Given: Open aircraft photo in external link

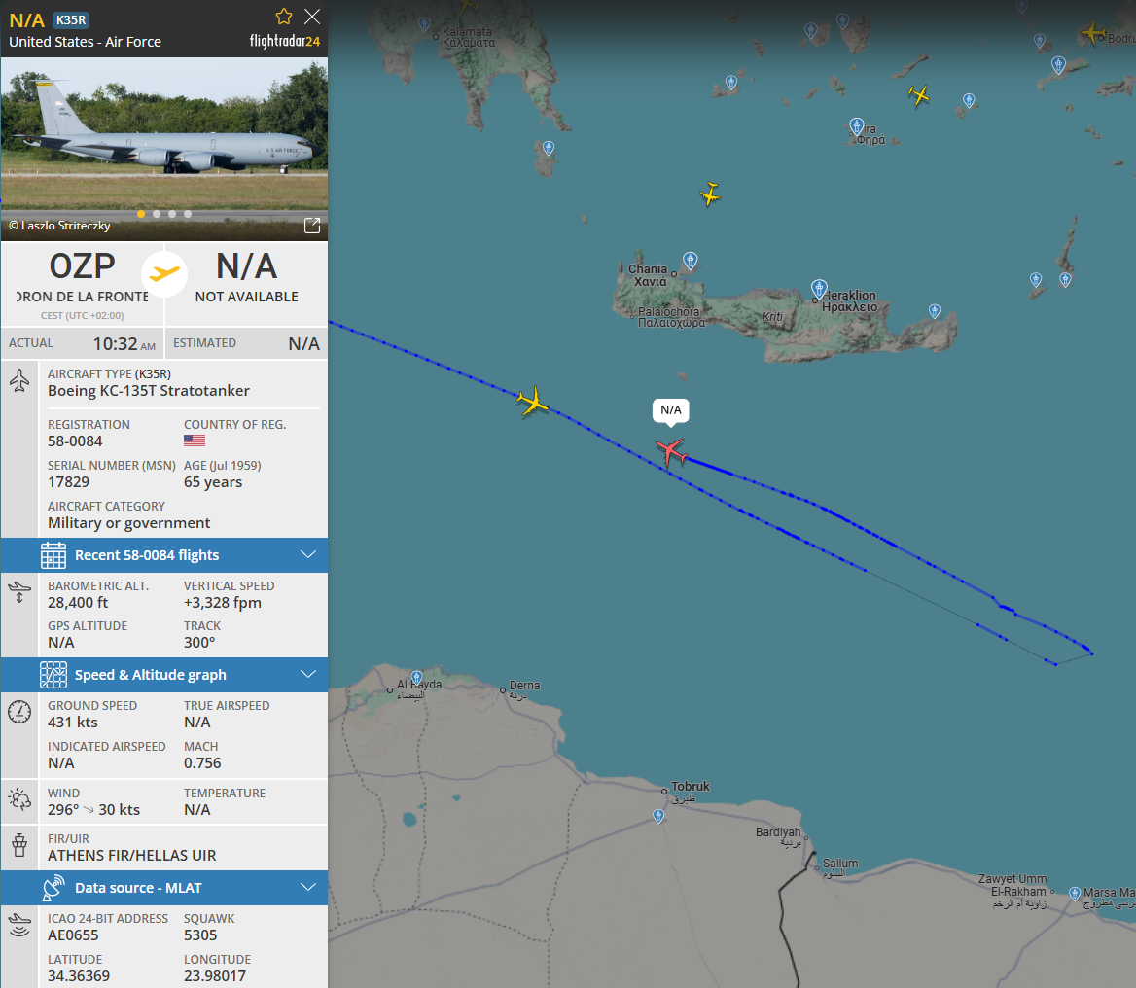Looking at the screenshot, I should 312,226.
